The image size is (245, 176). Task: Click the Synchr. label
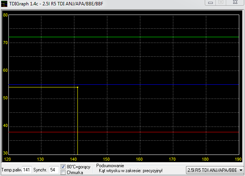[40, 170]
